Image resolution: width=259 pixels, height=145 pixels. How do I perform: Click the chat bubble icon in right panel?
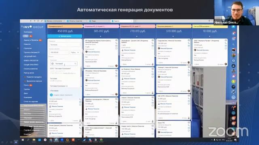[234, 61]
